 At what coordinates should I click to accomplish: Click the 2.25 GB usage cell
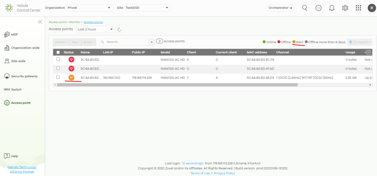[x=350, y=78]
